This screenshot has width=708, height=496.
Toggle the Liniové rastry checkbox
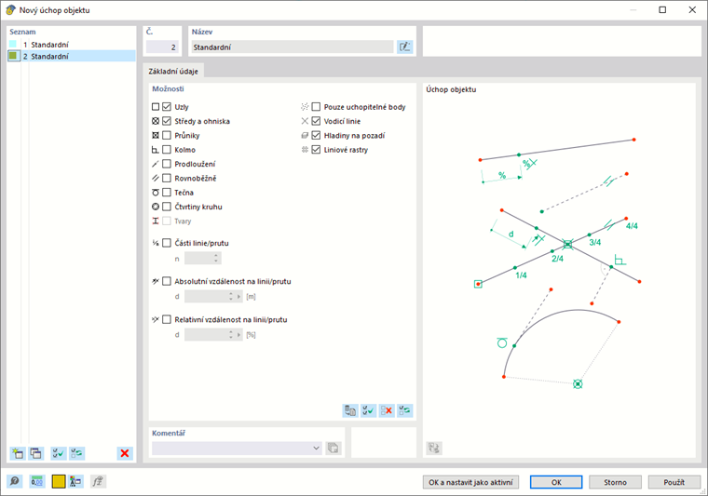pos(316,150)
